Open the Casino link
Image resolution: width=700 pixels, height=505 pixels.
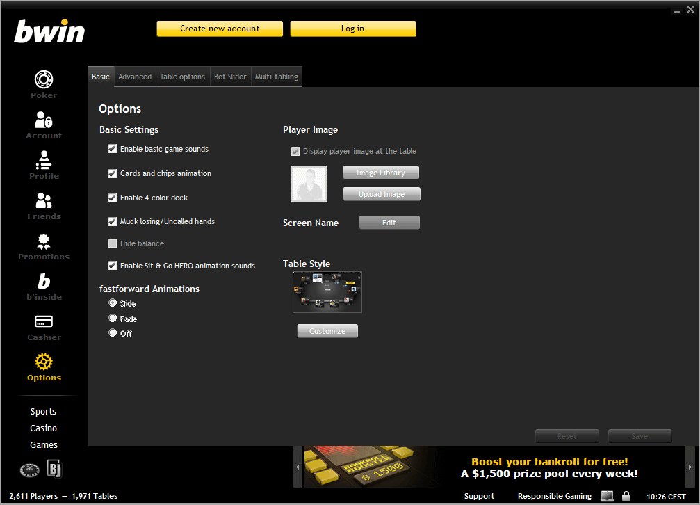[43, 428]
